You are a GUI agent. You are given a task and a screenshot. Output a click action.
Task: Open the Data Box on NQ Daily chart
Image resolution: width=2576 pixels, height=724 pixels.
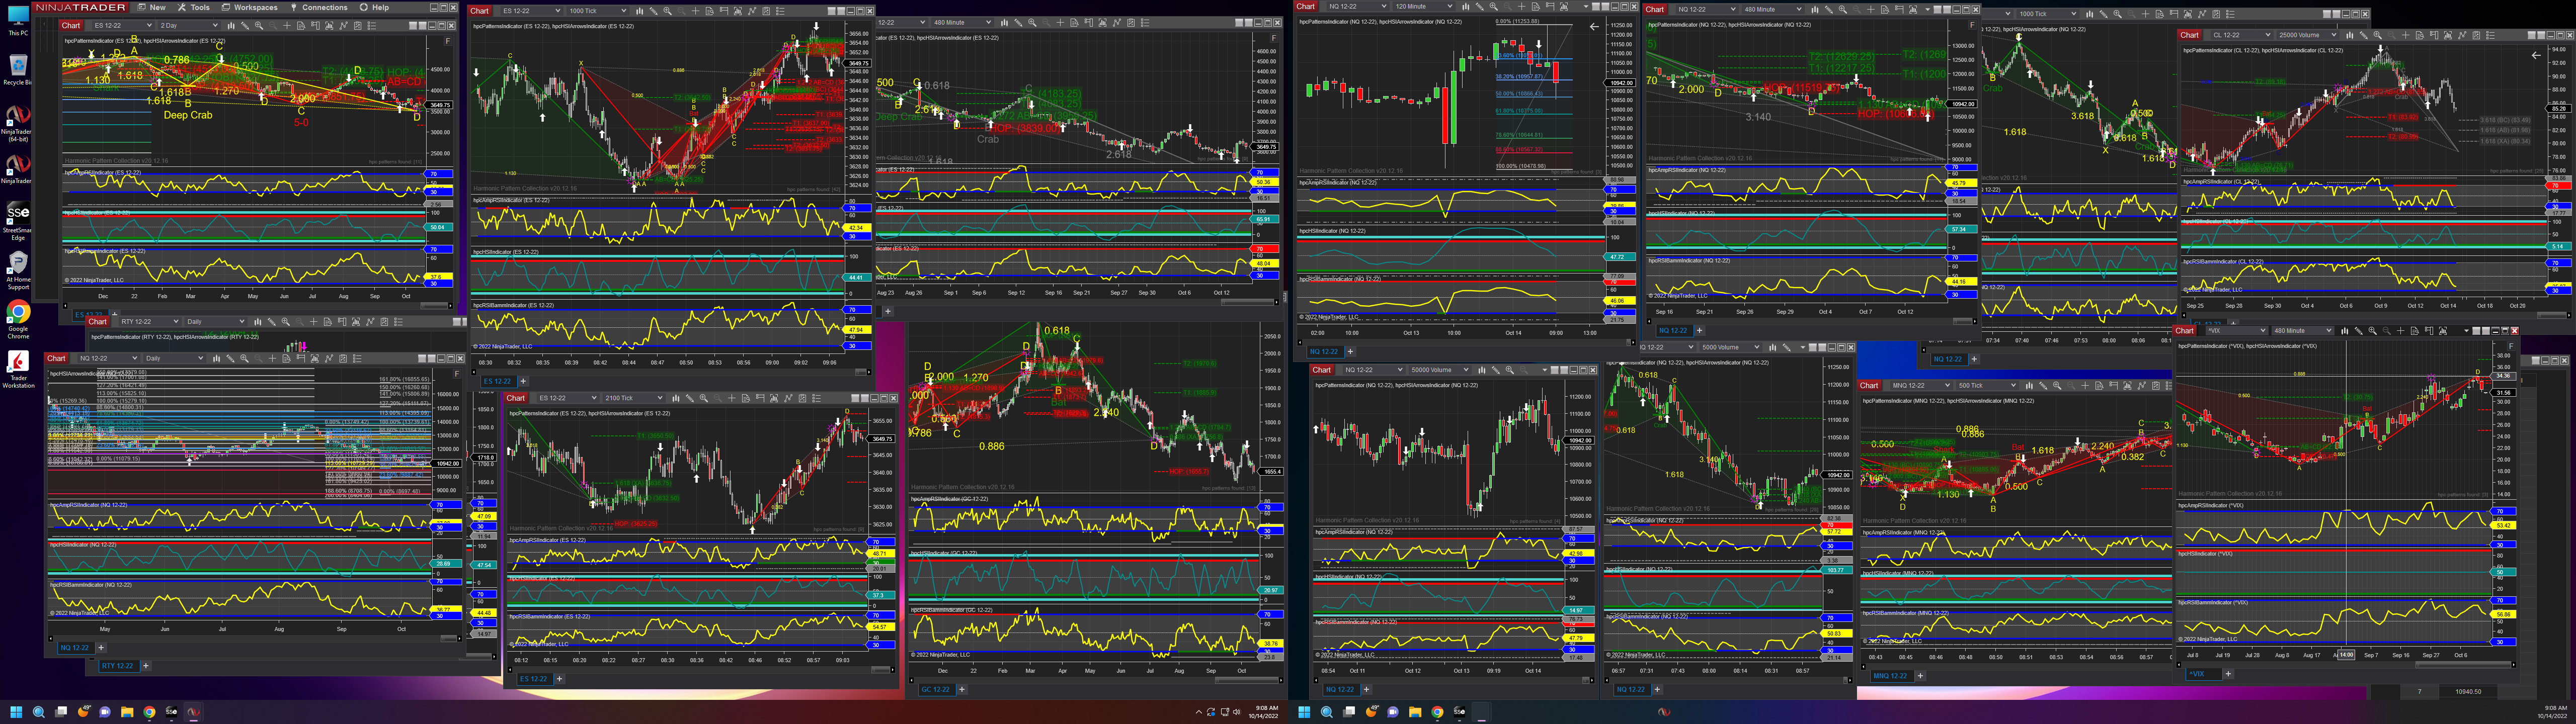287,358
